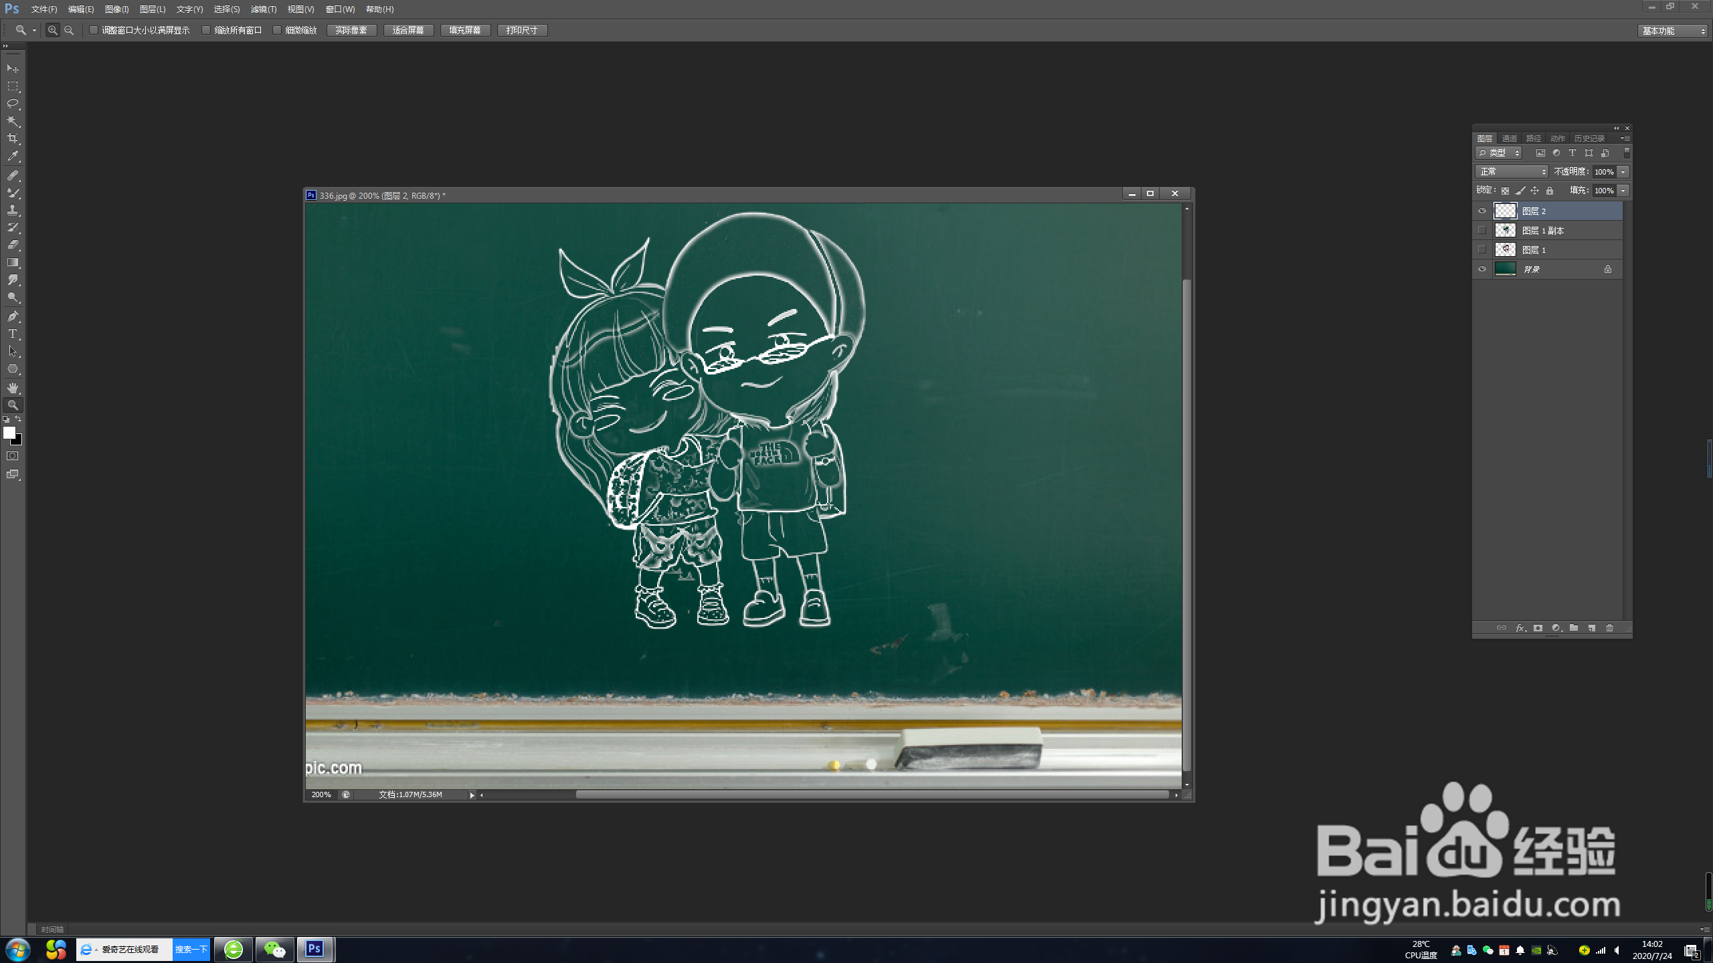
Task: Click the add layer style fx icon
Action: coord(1520,628)
